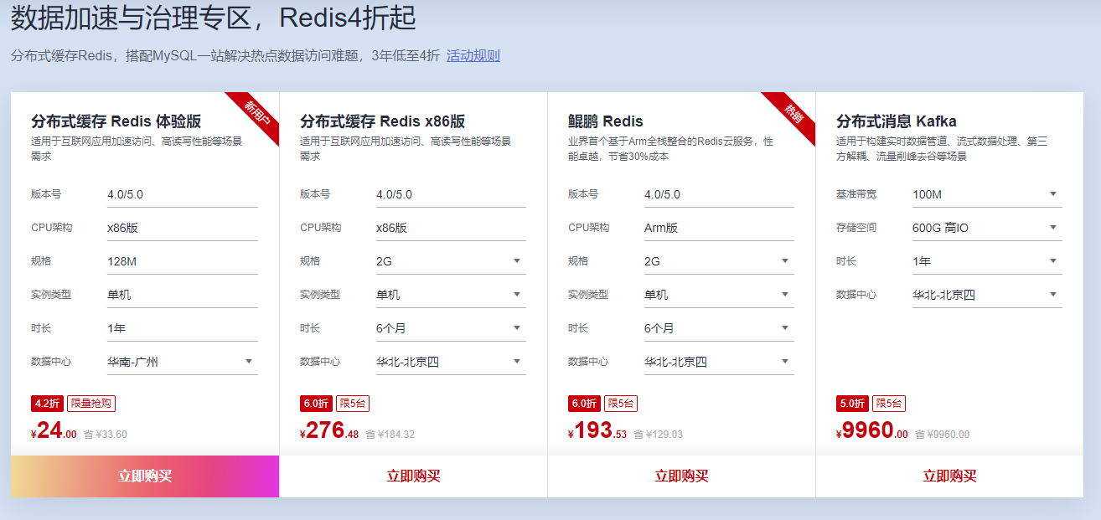Expand 实例类型 dropdown in Redis x86版 card
The image size is (1101, 520).
[x=451, y=295]
